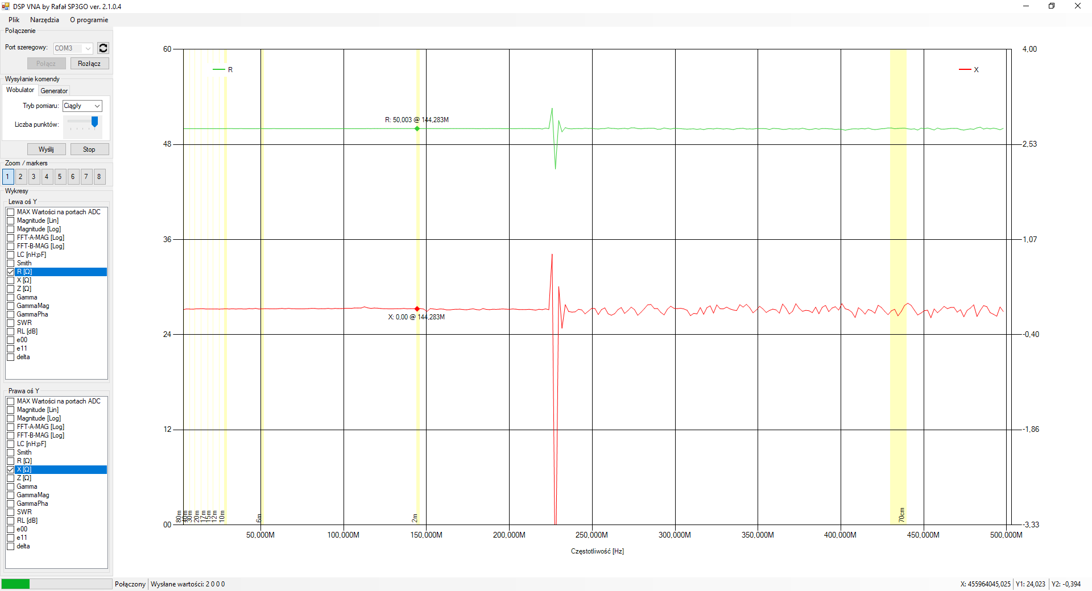Open the Narzędzia menu

point(44,20)
